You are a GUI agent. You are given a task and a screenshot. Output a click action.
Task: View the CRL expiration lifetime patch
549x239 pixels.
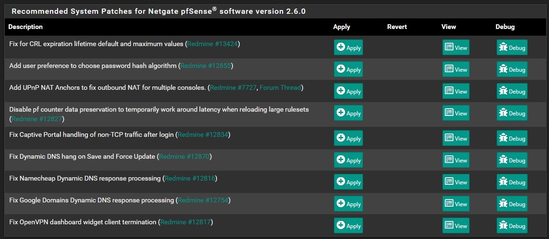[x=456, y=47]
